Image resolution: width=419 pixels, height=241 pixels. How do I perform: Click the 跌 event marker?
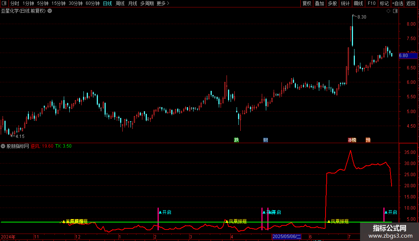tap(237, 140)
